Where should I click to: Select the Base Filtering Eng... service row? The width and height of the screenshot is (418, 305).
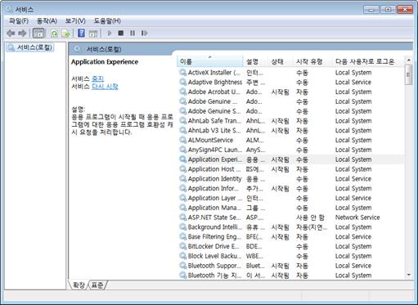(290, 237)
